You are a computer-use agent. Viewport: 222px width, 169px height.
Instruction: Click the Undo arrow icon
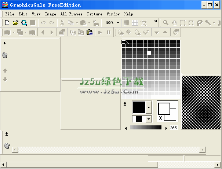pos(43,23)
